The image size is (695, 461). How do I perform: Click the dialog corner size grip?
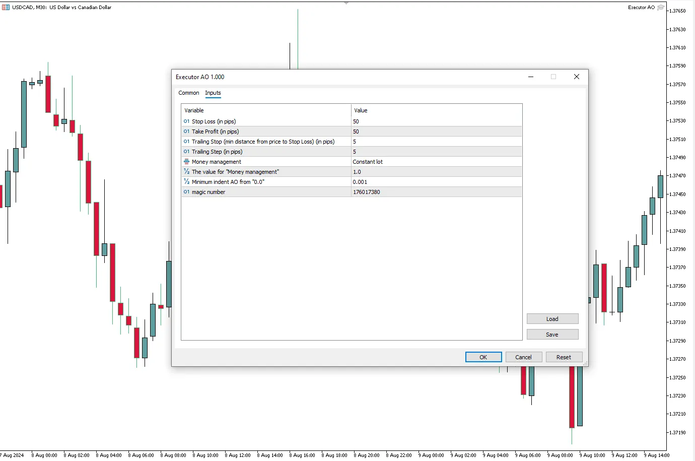[585, 363]
